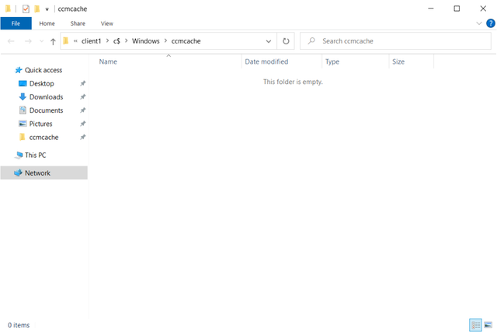Switch to Large icons view layout

[488, 325]
